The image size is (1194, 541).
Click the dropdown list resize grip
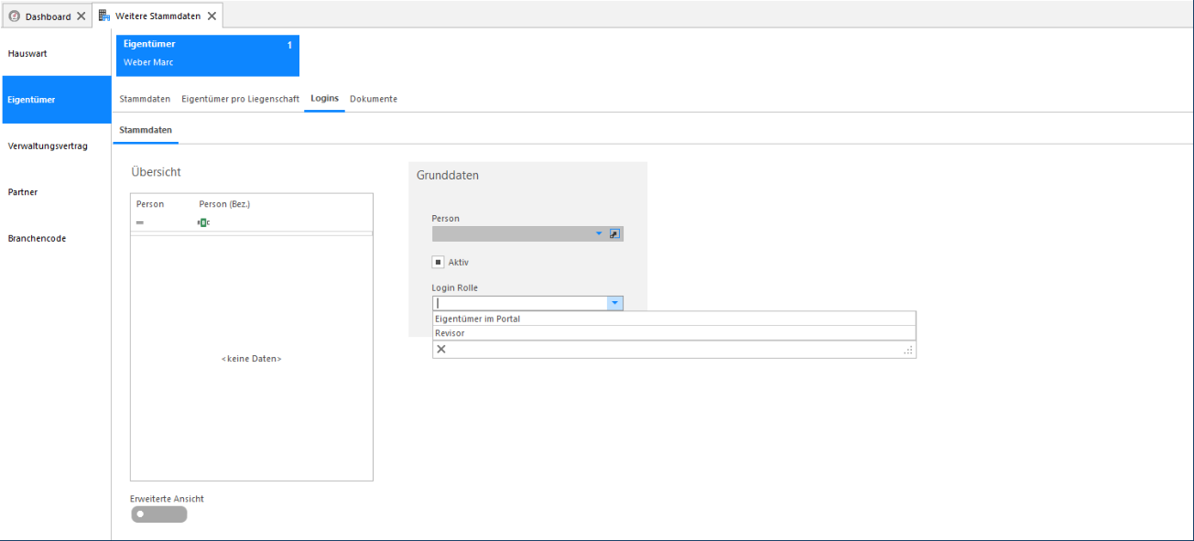point(908,350)
